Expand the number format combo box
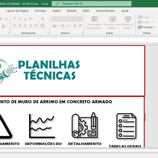 (81, 19)
